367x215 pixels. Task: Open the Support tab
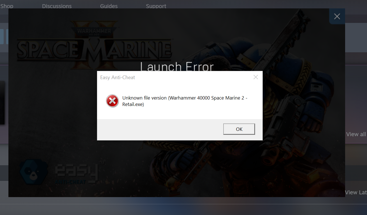tap(156, 6)
